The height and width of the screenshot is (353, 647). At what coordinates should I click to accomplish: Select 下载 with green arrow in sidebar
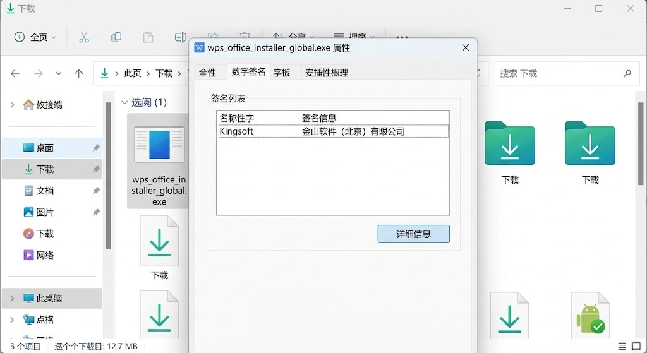(52, 169)
